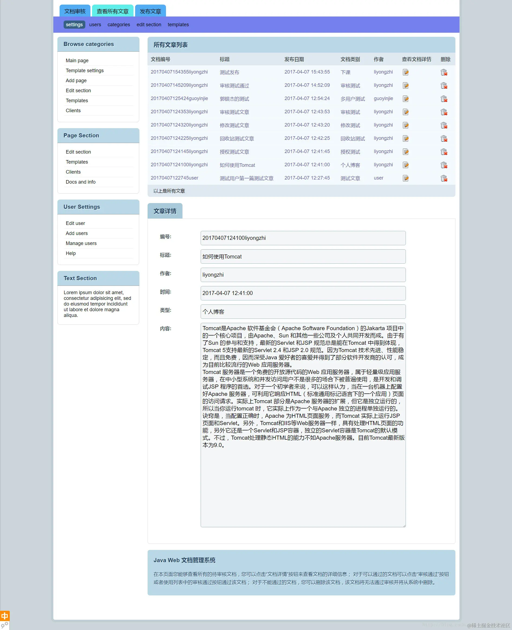Select settings in the purple nav bar

pyautogui.click(x=74, y=24)
